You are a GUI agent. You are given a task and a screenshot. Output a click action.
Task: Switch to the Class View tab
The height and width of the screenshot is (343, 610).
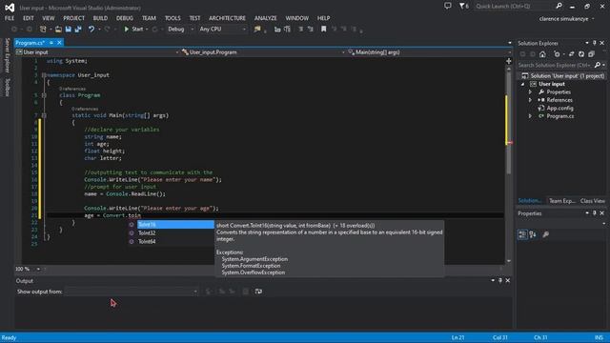coord(593,201)
